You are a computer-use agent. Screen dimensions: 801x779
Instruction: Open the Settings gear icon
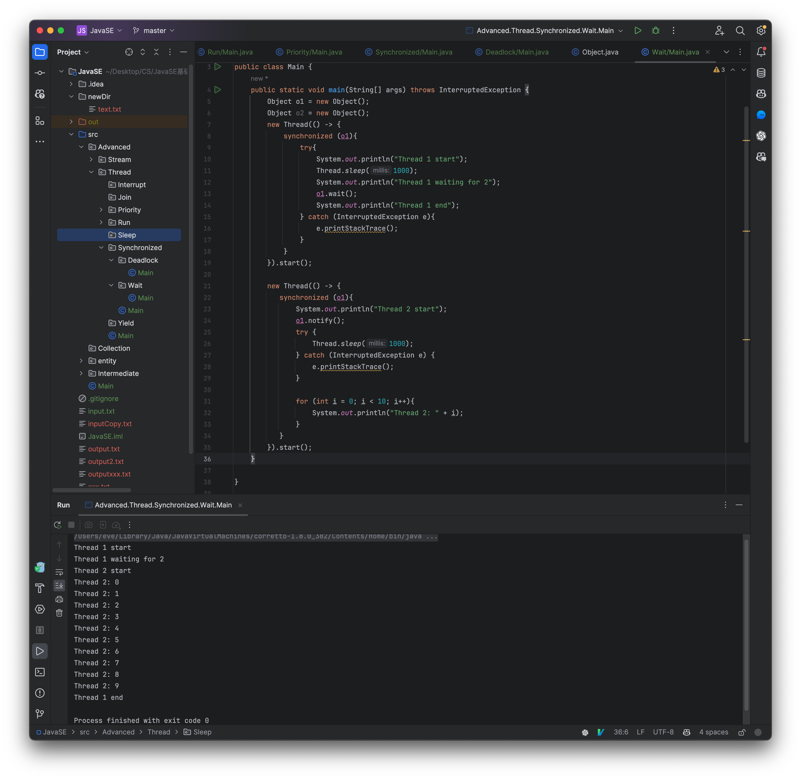point(761,31)
